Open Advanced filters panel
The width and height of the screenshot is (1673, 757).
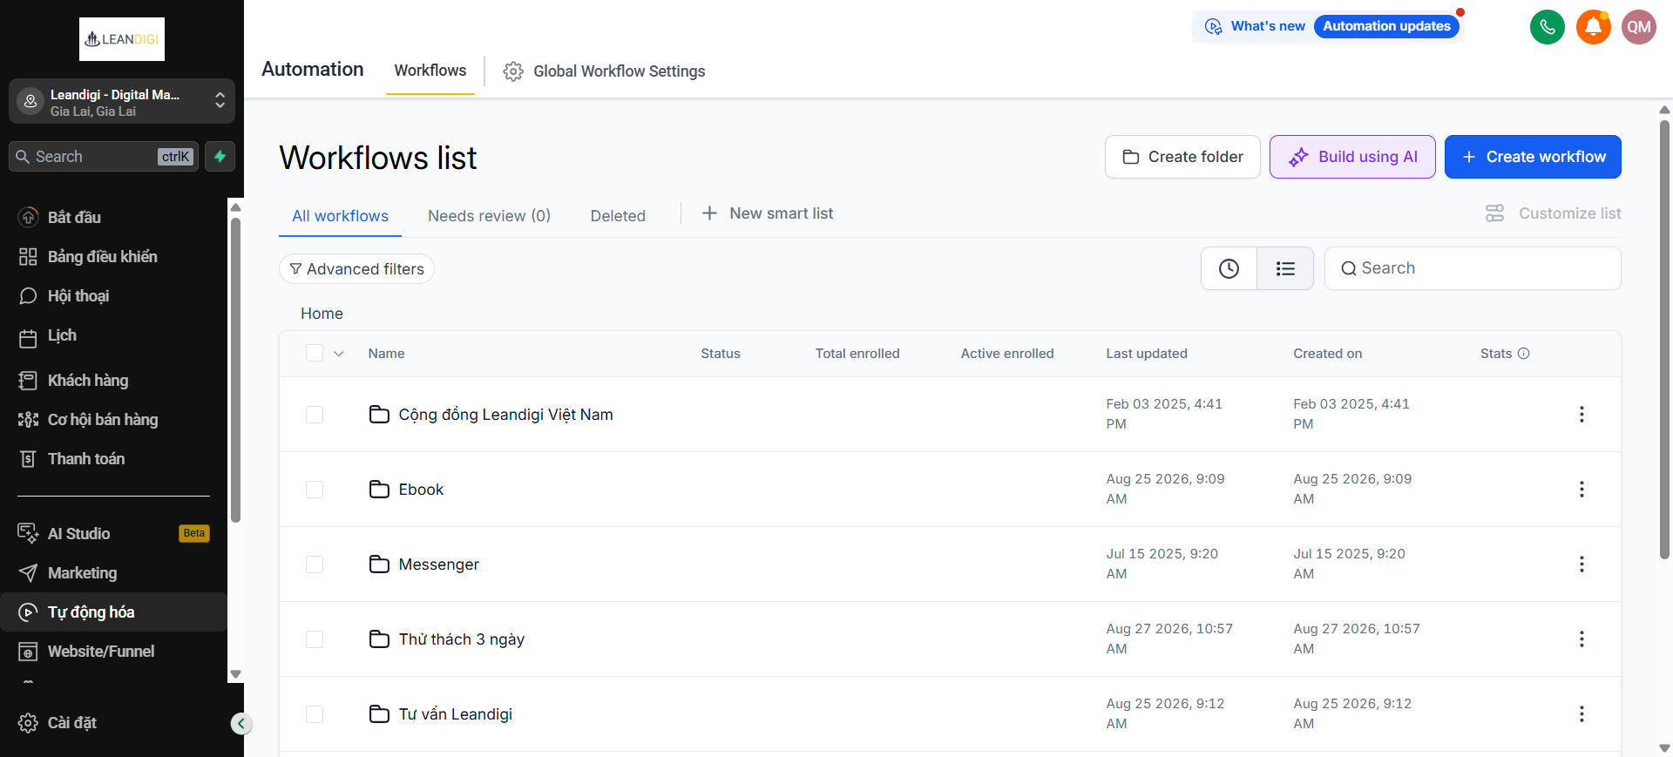[356, 269]
